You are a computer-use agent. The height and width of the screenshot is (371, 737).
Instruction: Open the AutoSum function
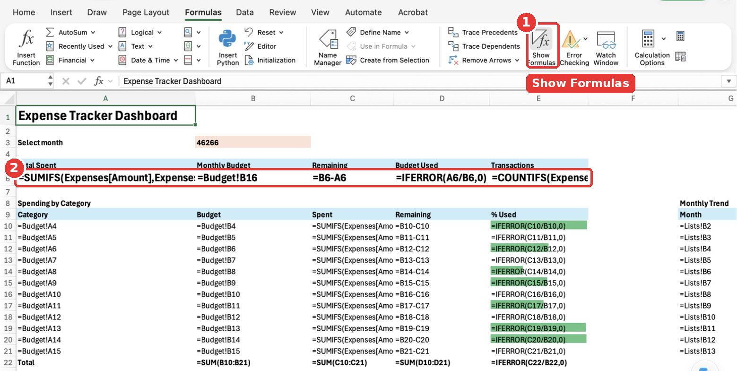click(x=70, y=32)
